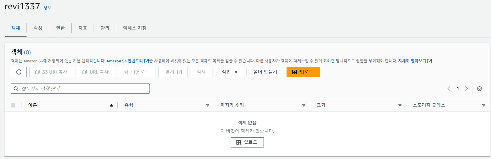The height and width of the screenshot is (159, 491).
Task: Click the search magnifier icon
Action: coord(16,89)
